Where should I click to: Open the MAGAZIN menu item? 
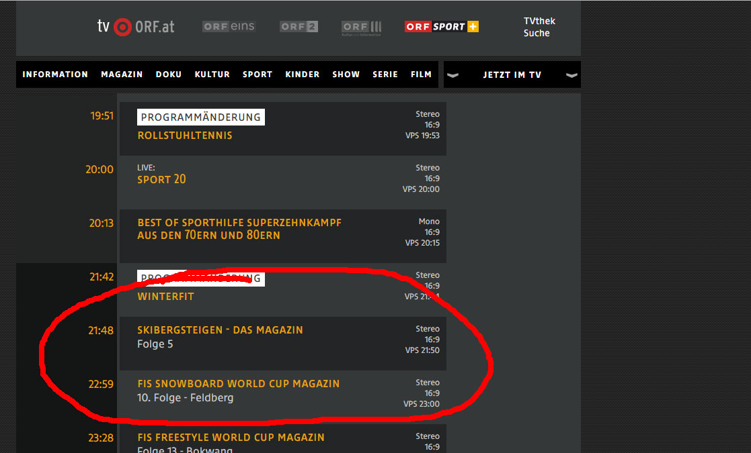click(122, 74)
